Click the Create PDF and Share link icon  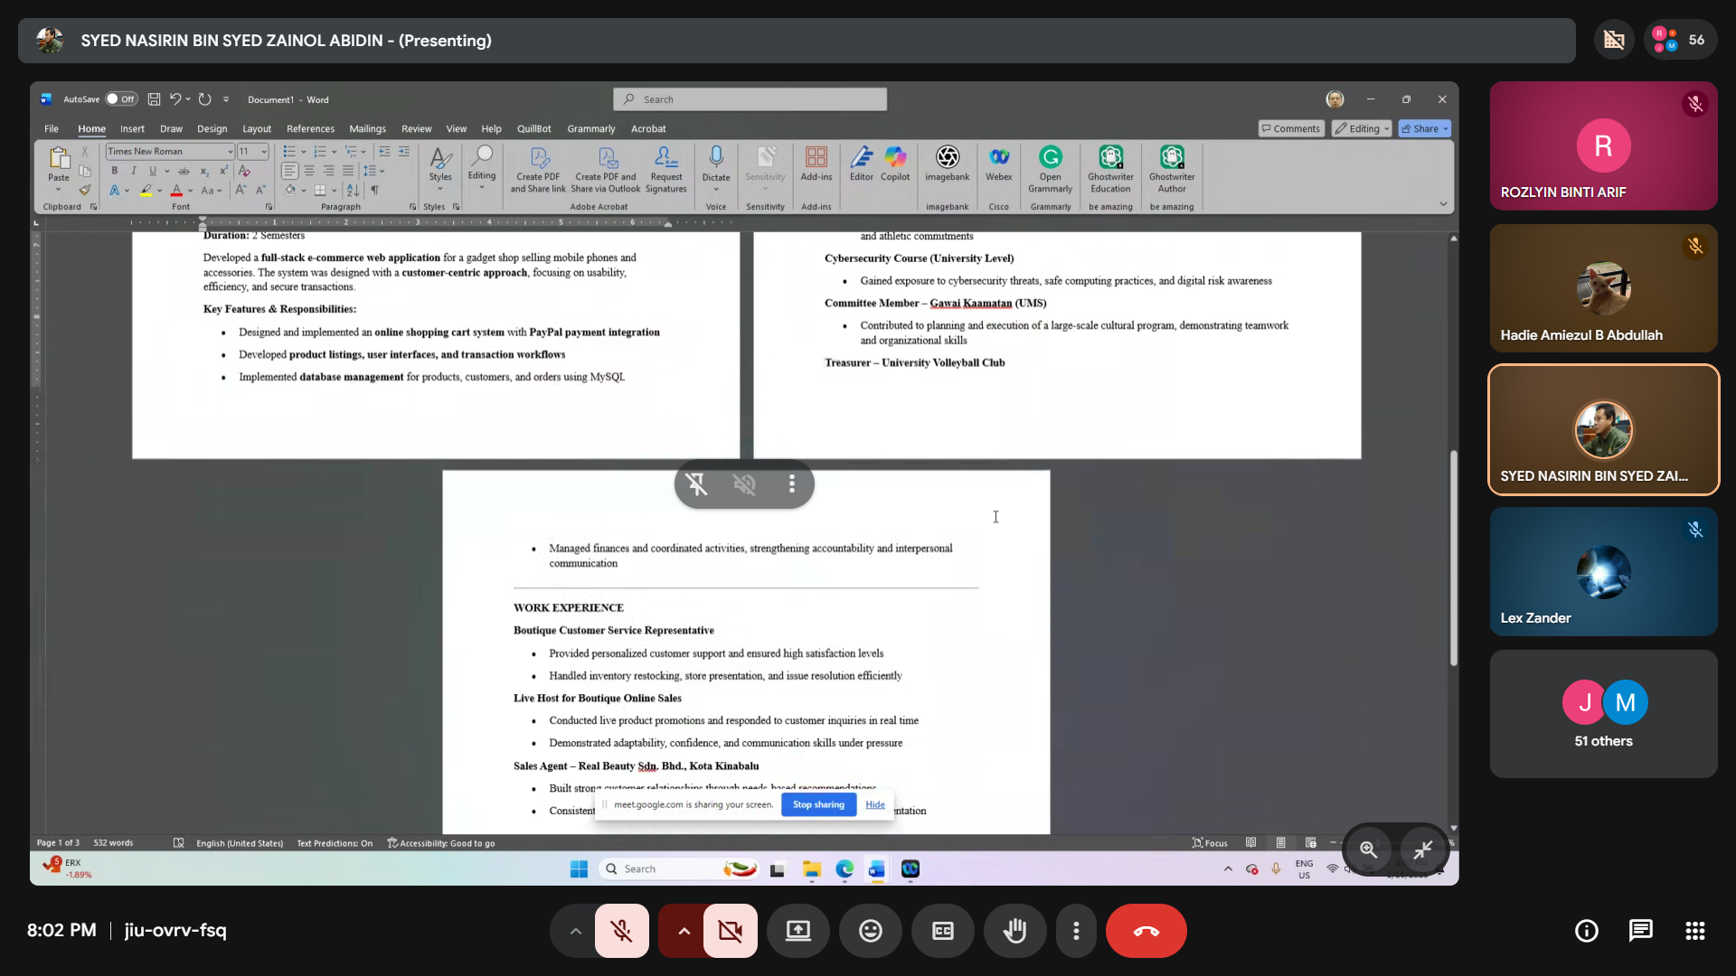538,170
